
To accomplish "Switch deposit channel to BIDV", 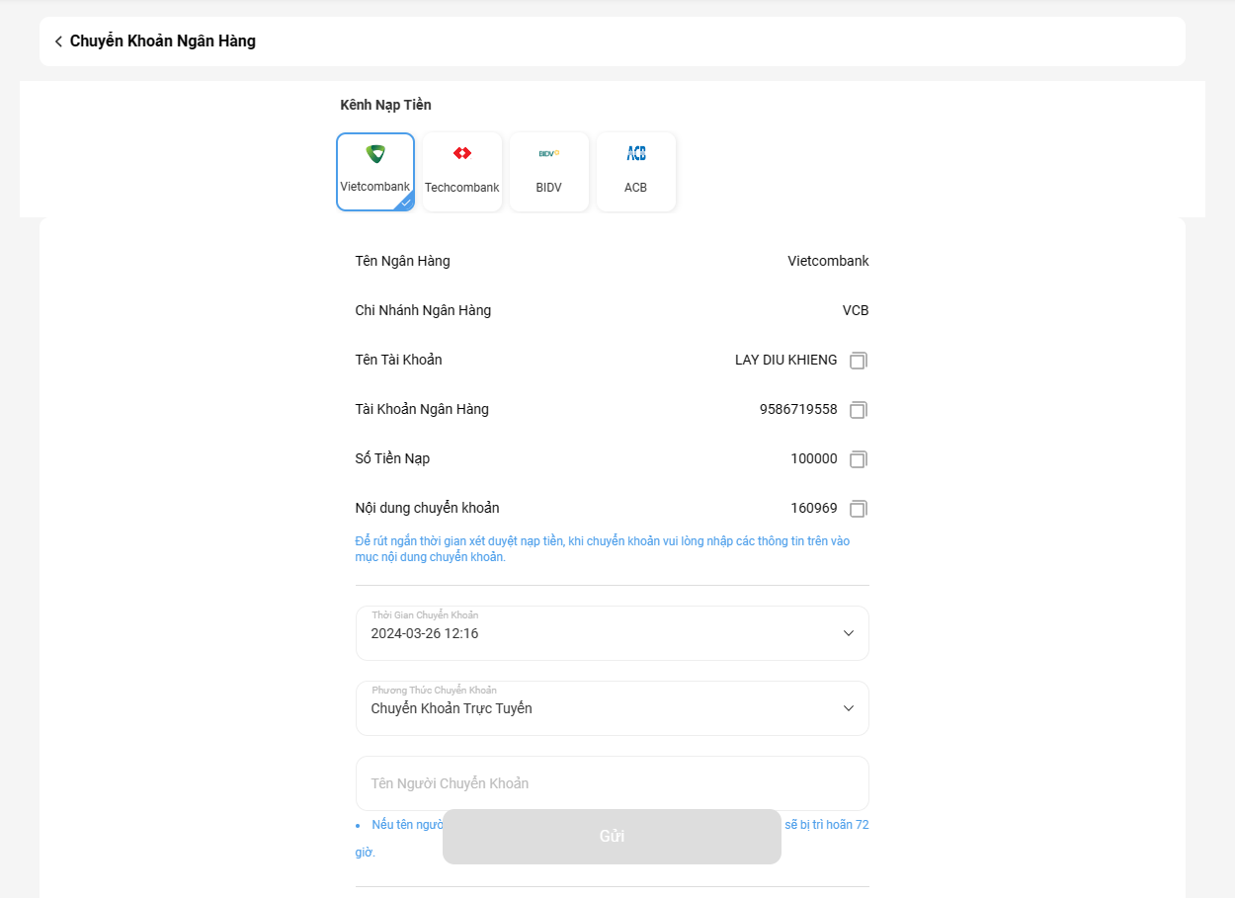I will [549, 172].
